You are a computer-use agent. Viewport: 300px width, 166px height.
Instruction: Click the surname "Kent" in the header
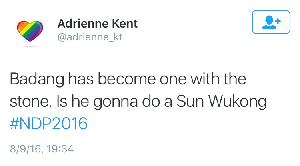click(x=124, y=24)
